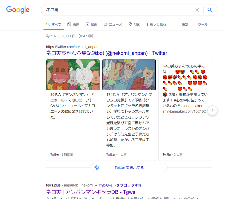Screen dimensions: 226x199
Task: Click the map pin icon beside 地図
Action: coord(130,24)
